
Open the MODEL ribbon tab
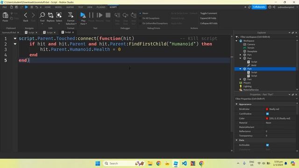point(58,7)
